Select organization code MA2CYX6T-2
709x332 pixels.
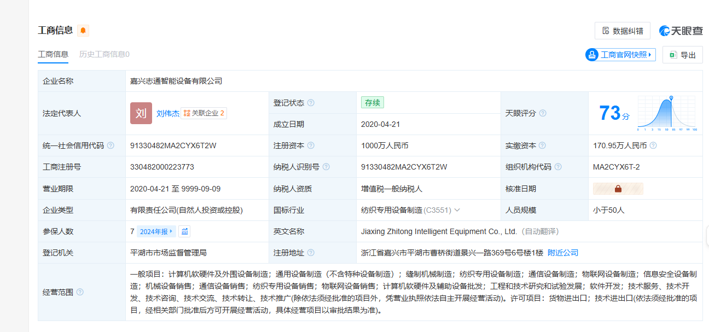[x=617, y=167]
